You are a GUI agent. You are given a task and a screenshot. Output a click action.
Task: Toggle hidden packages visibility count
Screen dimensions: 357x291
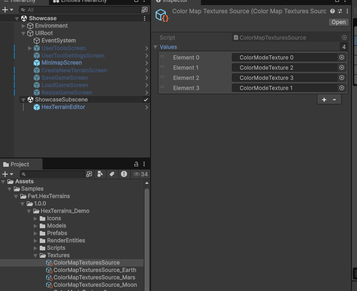click(x=140, y=174)
